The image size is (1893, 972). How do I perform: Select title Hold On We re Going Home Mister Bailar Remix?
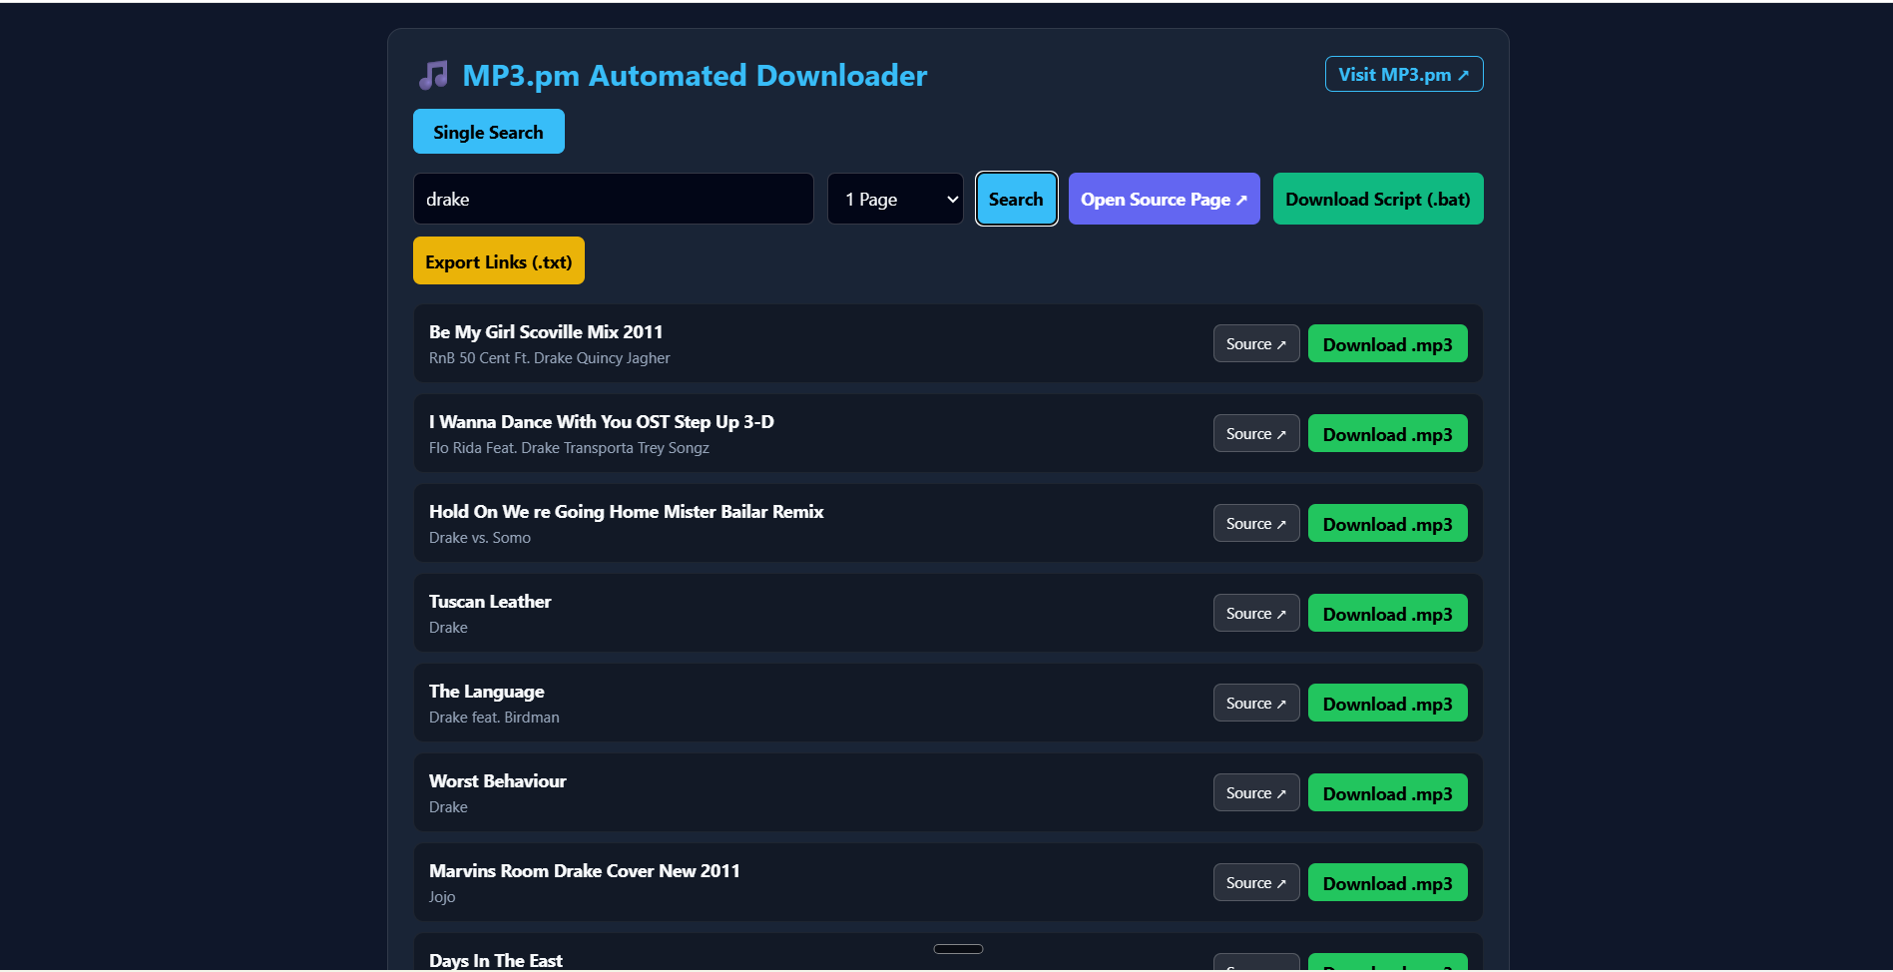[x=627, y=511]
